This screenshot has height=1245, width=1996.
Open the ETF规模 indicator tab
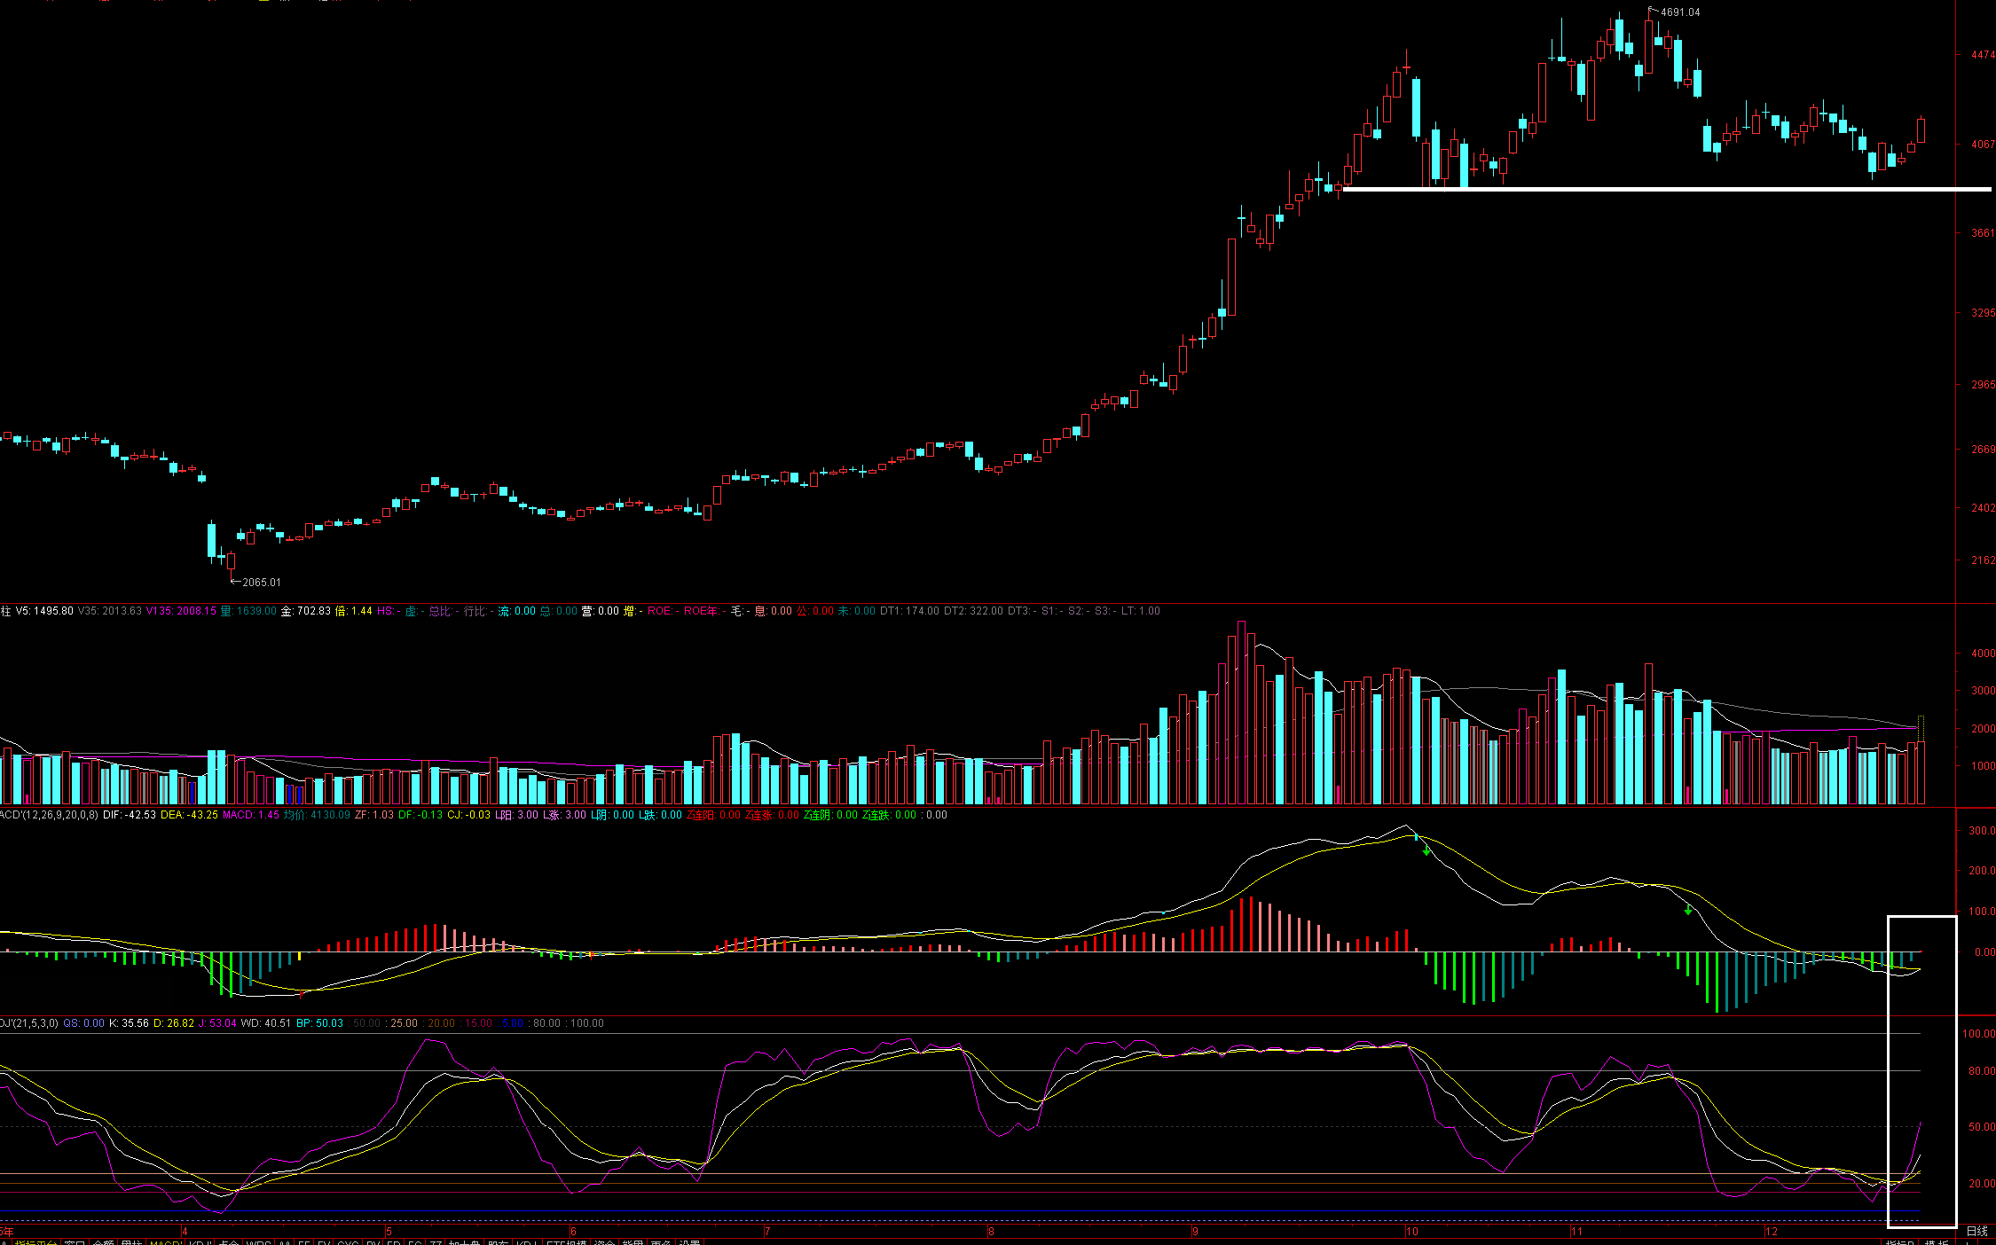coord(567,1243)
